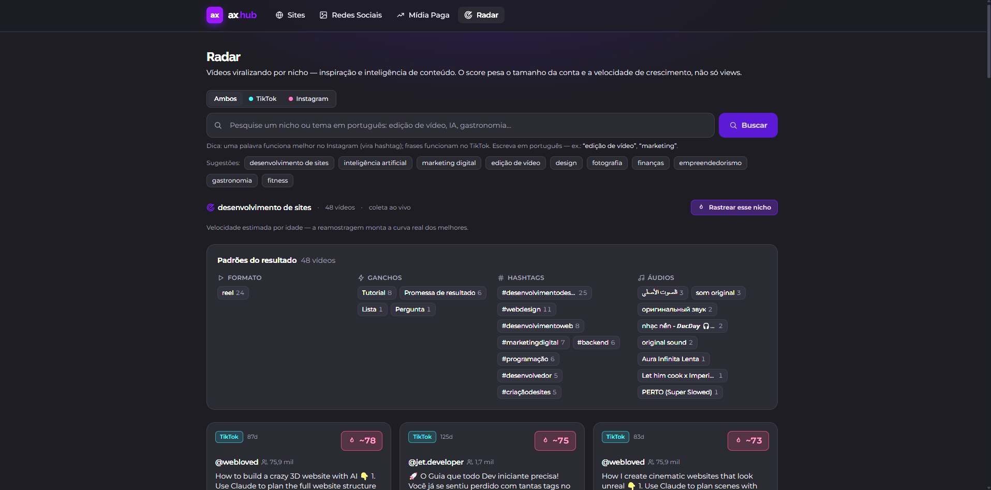Click the #programação 6 hashtag chip
Image resolution: width=991 pixels, height=490 pixels.
[x=528, y=359]
